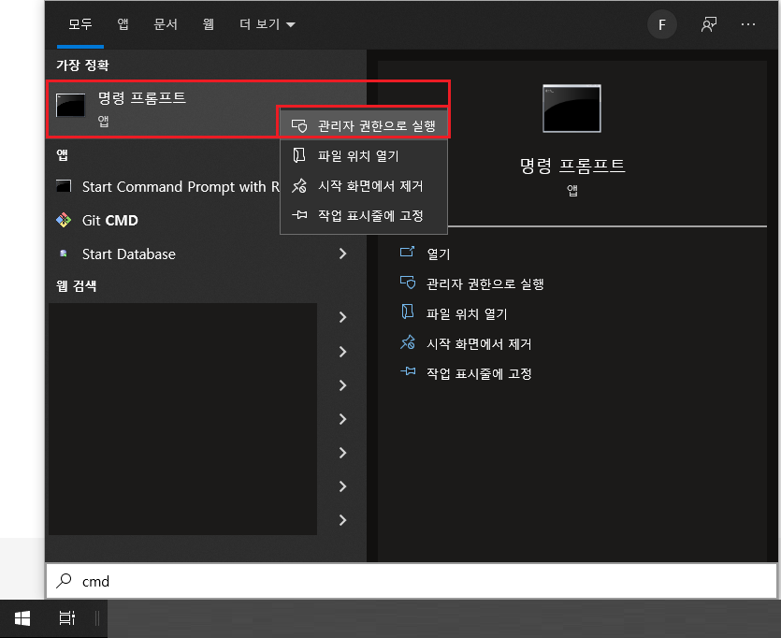Click large 명령 프롬프트 thumbnail in preview pane
The image size is (781, 638).
click(571, 109)
